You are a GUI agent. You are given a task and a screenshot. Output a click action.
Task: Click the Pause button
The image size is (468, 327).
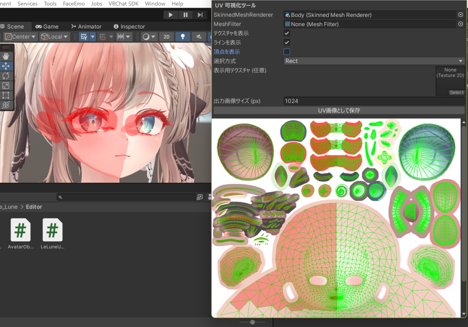point(186,15)
